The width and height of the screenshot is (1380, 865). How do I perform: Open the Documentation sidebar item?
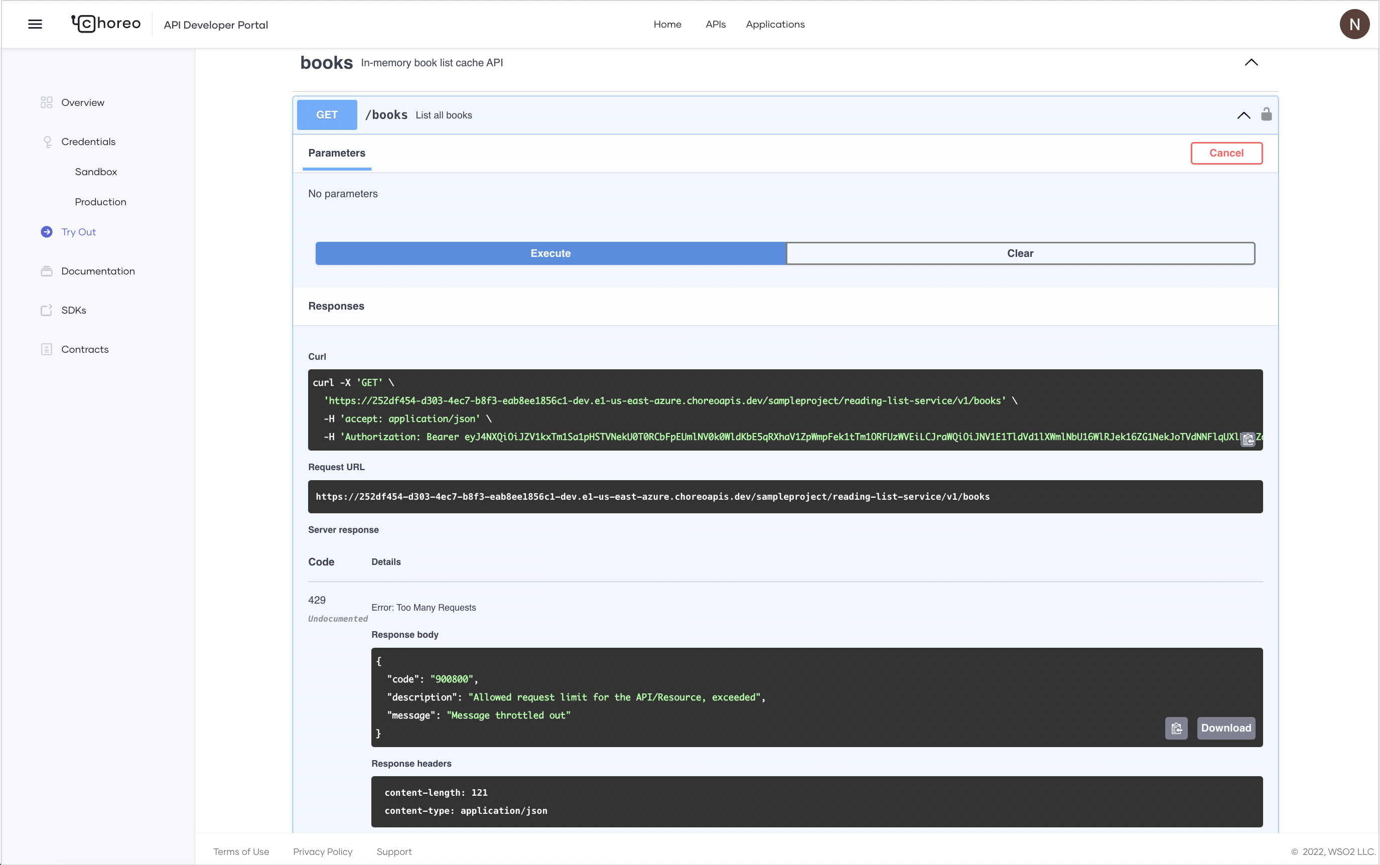point(98,271)
